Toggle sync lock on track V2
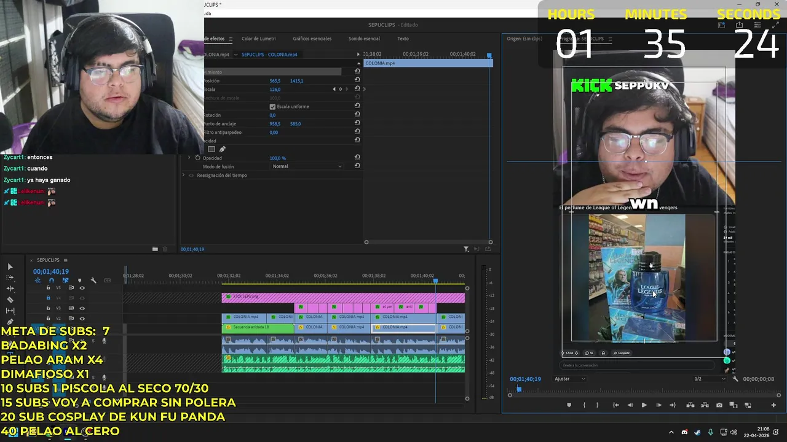 click(x=71, y=318)
